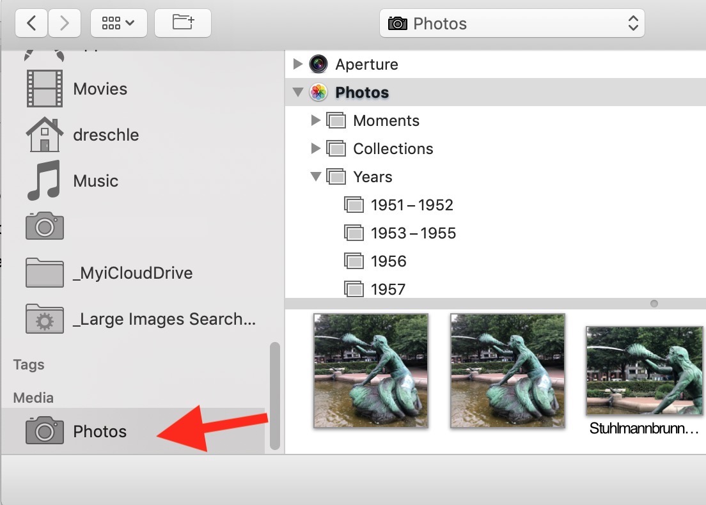Go forward with the right chevron button
Image resolution: width=706 pixels, height=505 pixels.
tap(65, 23)
